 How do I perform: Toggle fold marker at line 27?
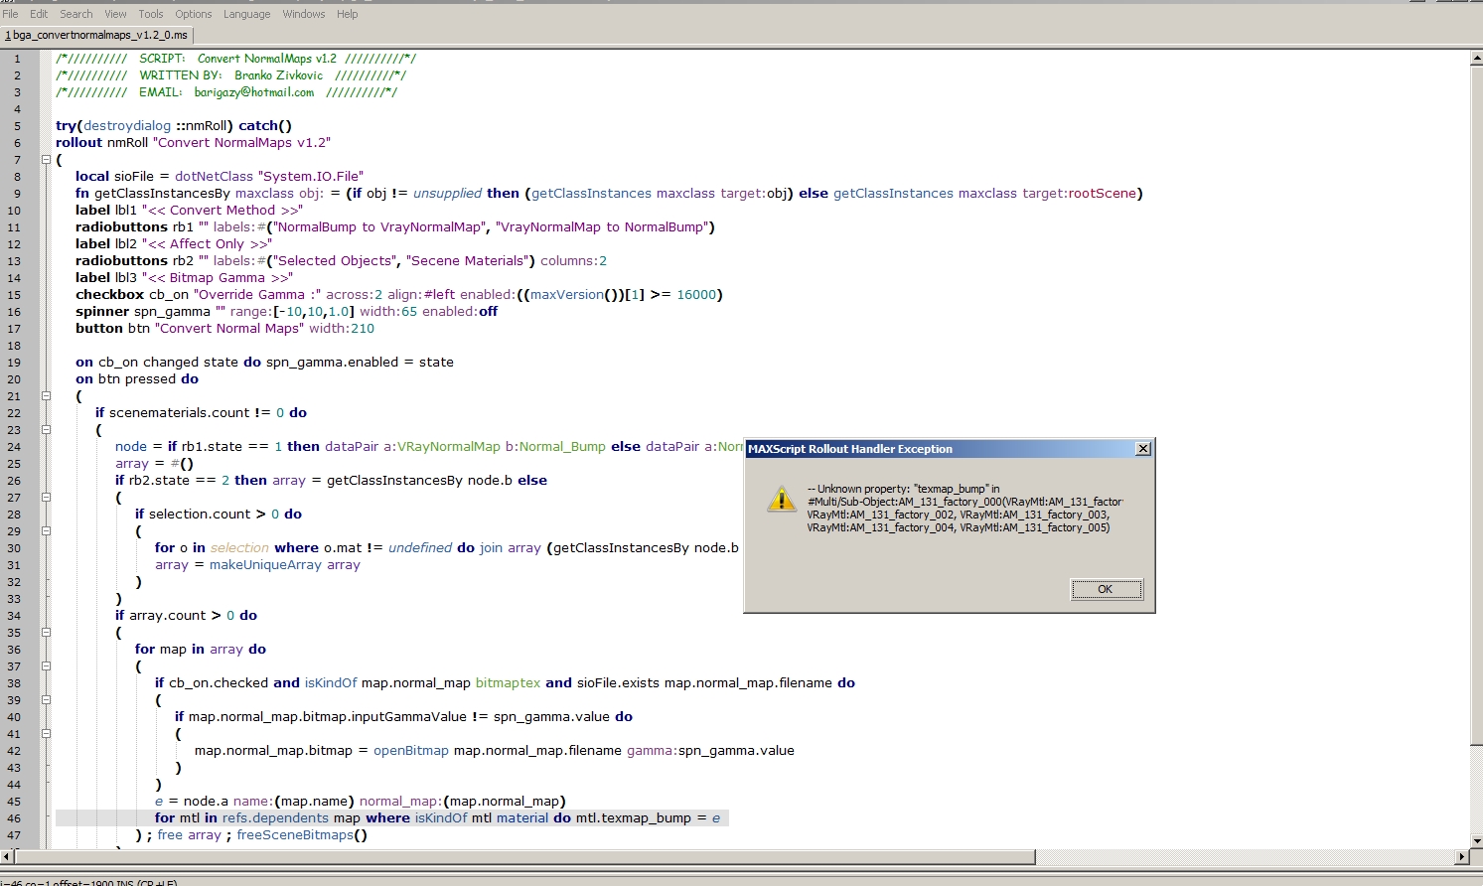(46, 498)
